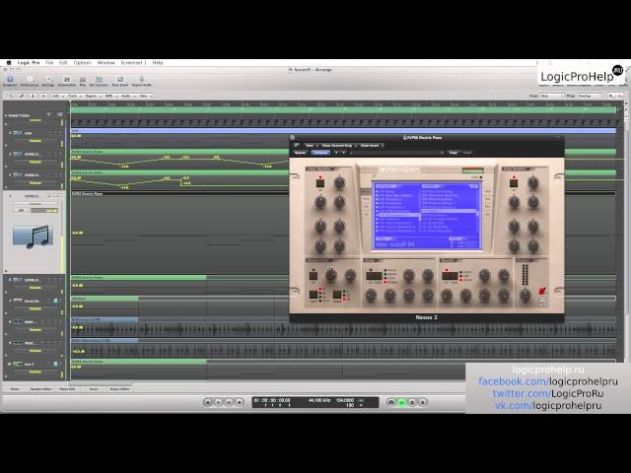Click the go-to-beginning transport button
This screenshot has width=631, height=473.
point(208,402)
